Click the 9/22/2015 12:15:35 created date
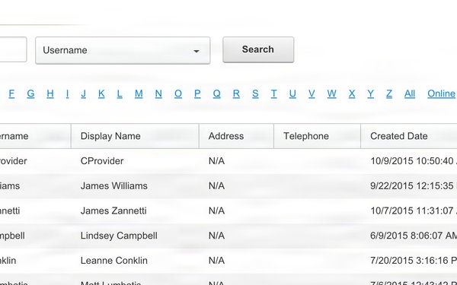This screenshot has height=285, width=457. click(414, 186)
